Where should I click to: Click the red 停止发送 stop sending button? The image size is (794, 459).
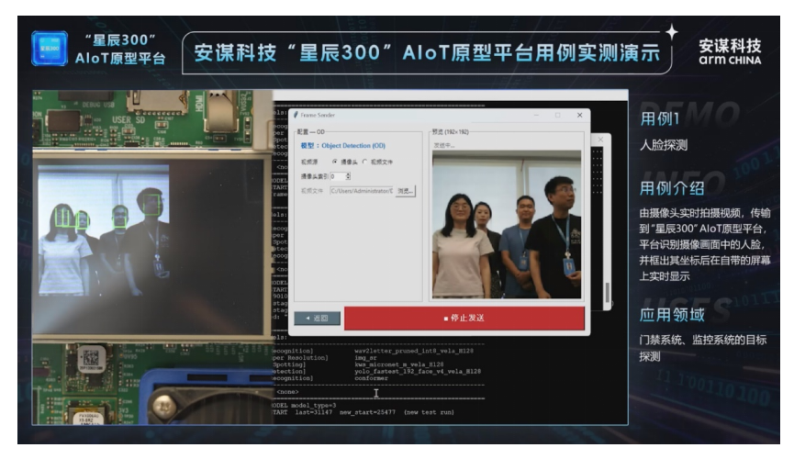click(464, 319)
